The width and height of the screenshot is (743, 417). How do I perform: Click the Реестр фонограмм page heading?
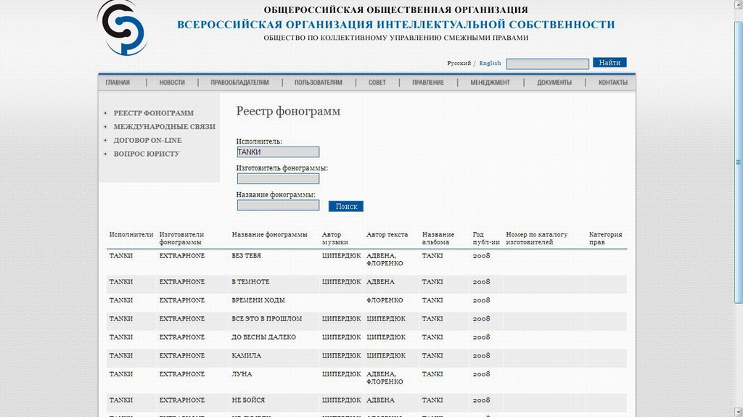click(x=288, y=112)
